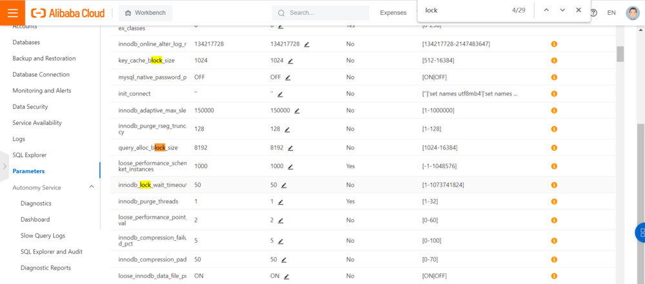Open the help question mark icon
This screenshot has height=284, width=645.
pyautogui.click(x=593, y=13)
